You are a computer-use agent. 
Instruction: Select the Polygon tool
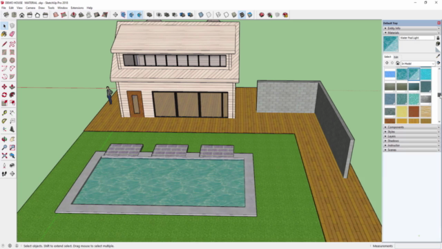point(12,60)
